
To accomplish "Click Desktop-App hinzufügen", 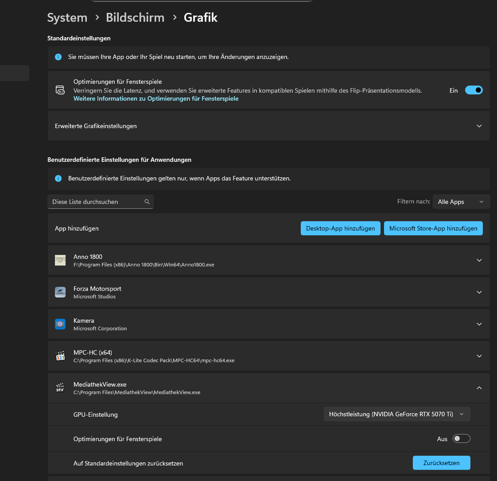I will pyautogui.click(x=340, y=228).
